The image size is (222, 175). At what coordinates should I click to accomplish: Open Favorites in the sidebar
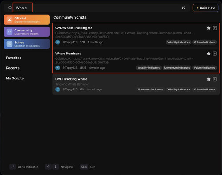click(13, 58)
